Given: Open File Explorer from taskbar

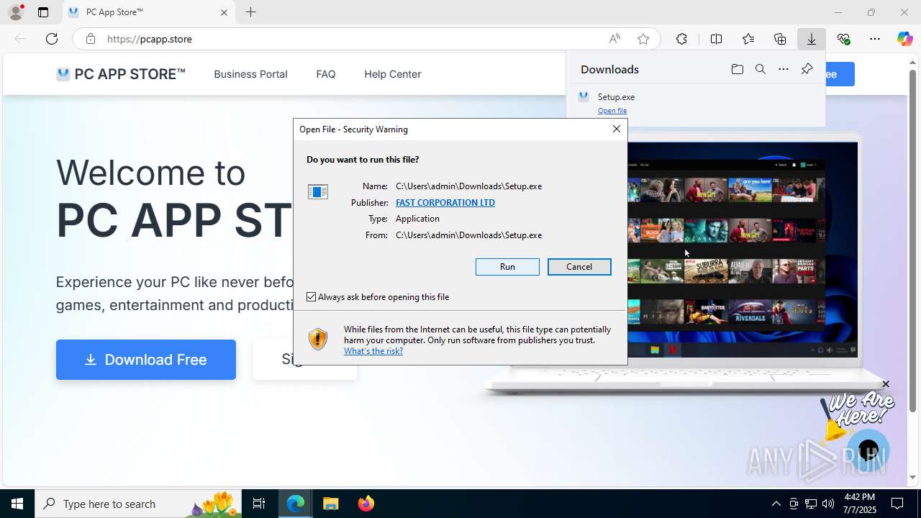Looking at the screenshot, I should tap(331, 504).
